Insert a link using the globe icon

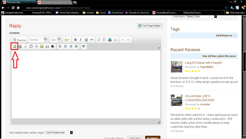click(x=110, y=40)
